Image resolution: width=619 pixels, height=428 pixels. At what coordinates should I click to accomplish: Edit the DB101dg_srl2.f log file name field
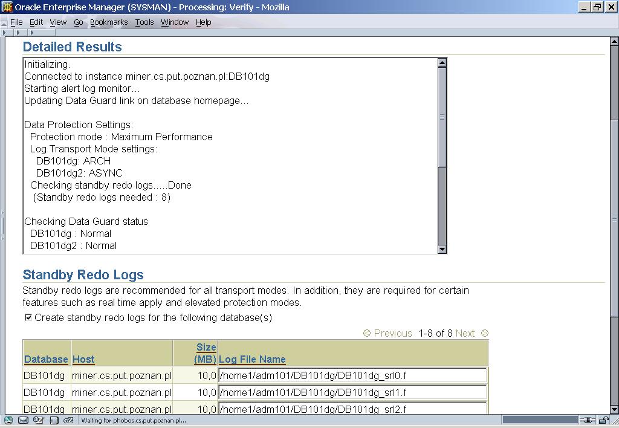352,408
